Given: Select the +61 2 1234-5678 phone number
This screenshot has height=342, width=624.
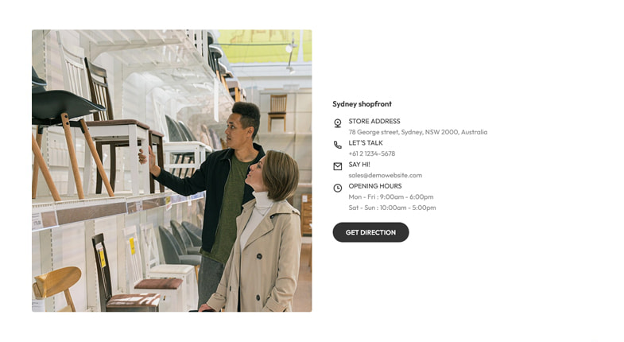Looking at the screenshot, I should tap(372, 154).
